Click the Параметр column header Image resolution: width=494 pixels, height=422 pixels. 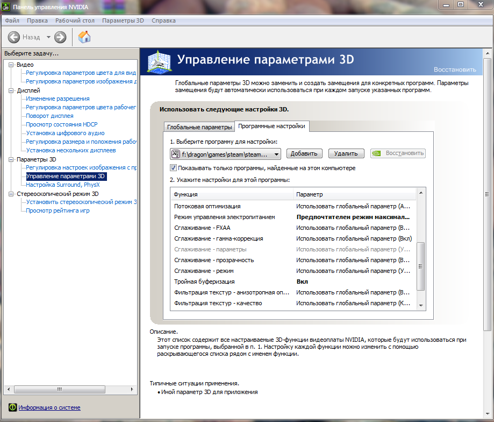pos(354,194)
